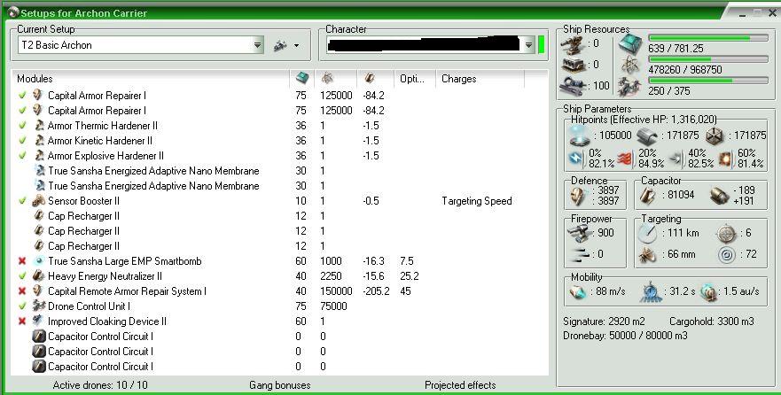Click armor hitpoints icon showing 171875
Screen dimensions: 781x395
pyautogui.click(x=647, y=136)
